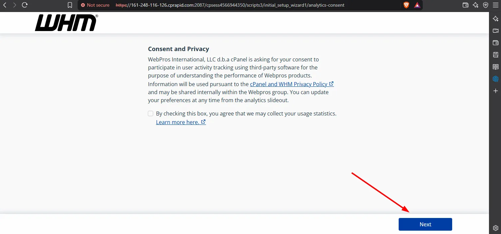The image size is (501, 234).
Task: Check the usage statistics consent checkbox
Action: (x=151, y=113)
